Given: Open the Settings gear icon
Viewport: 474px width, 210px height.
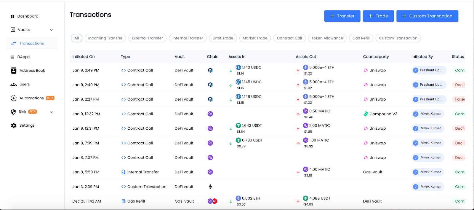Looking at the screenshot, I should 14,125.
